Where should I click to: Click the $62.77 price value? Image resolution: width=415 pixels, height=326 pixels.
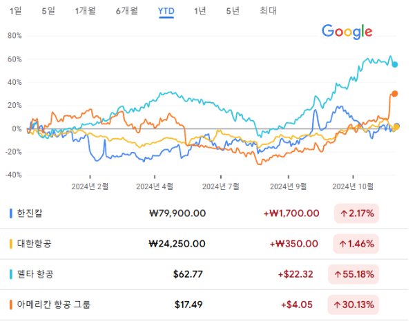pos(188,274)
